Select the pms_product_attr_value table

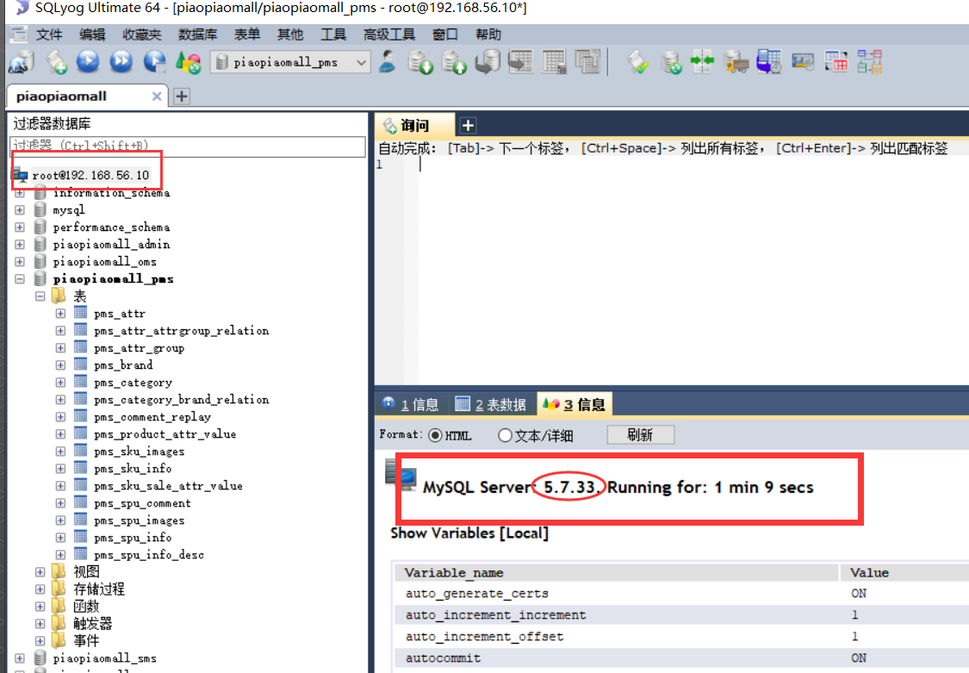[165, 433]
